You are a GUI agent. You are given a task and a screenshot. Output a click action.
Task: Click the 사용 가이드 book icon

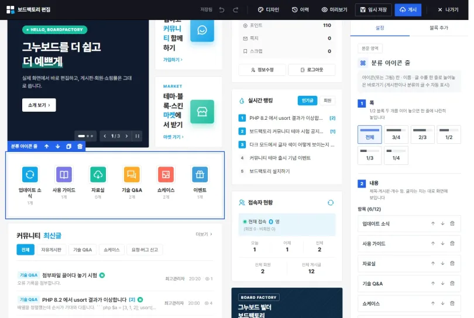[x=64, y=174]
